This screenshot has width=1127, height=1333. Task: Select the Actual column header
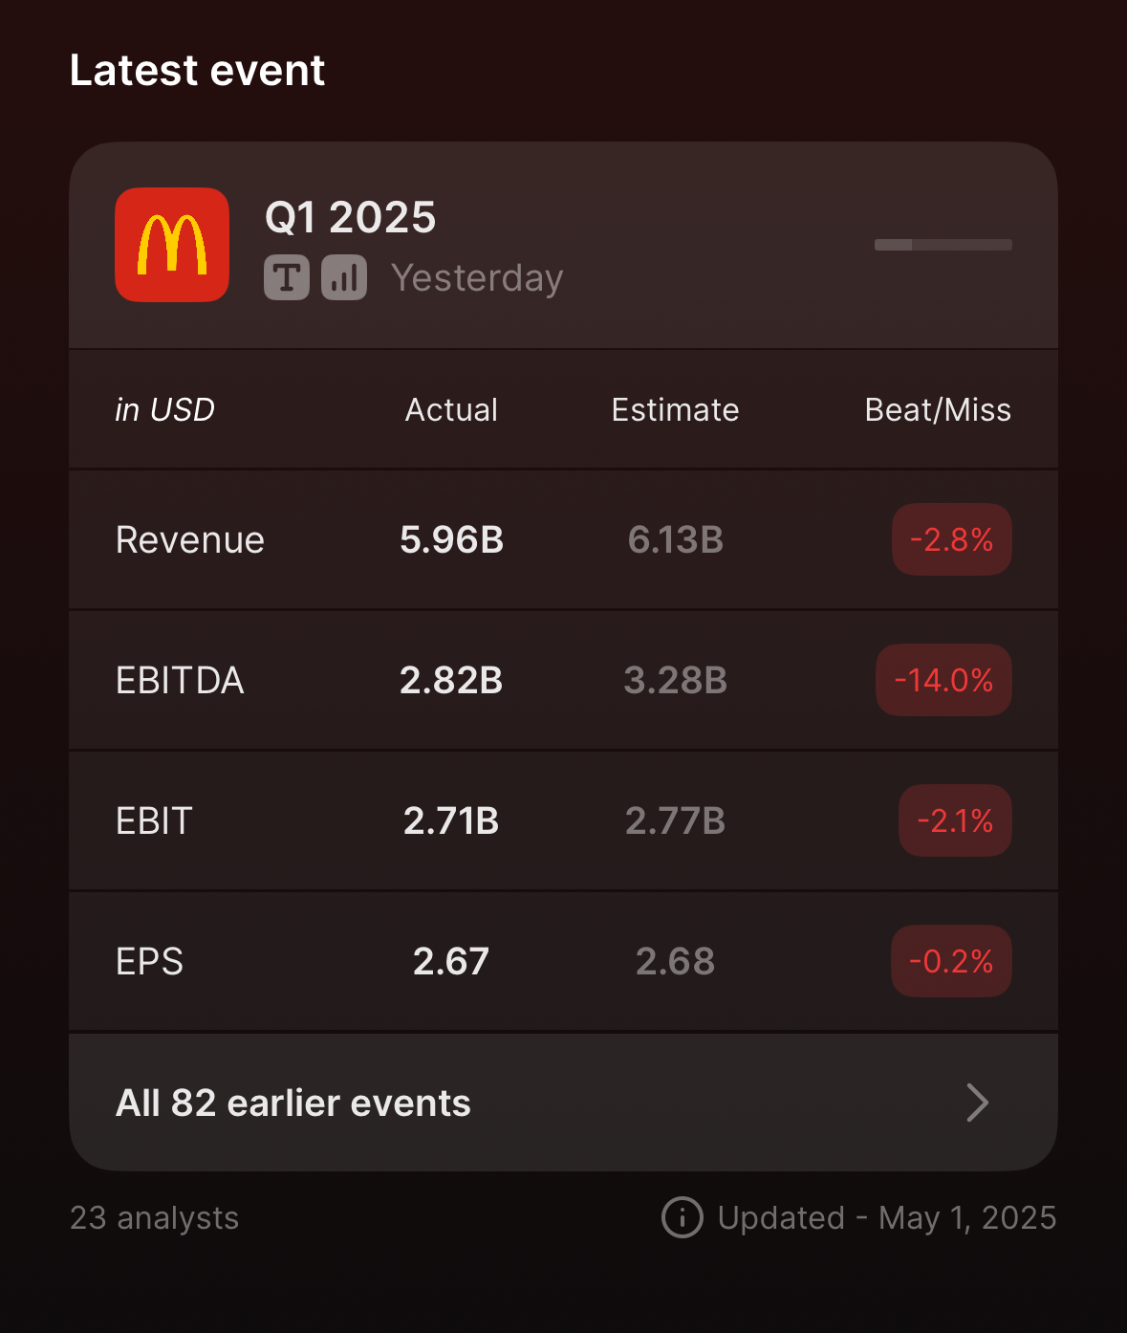point(451,409)
